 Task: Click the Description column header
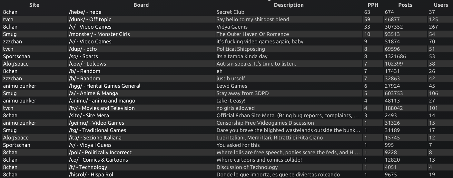coord(289,5)
